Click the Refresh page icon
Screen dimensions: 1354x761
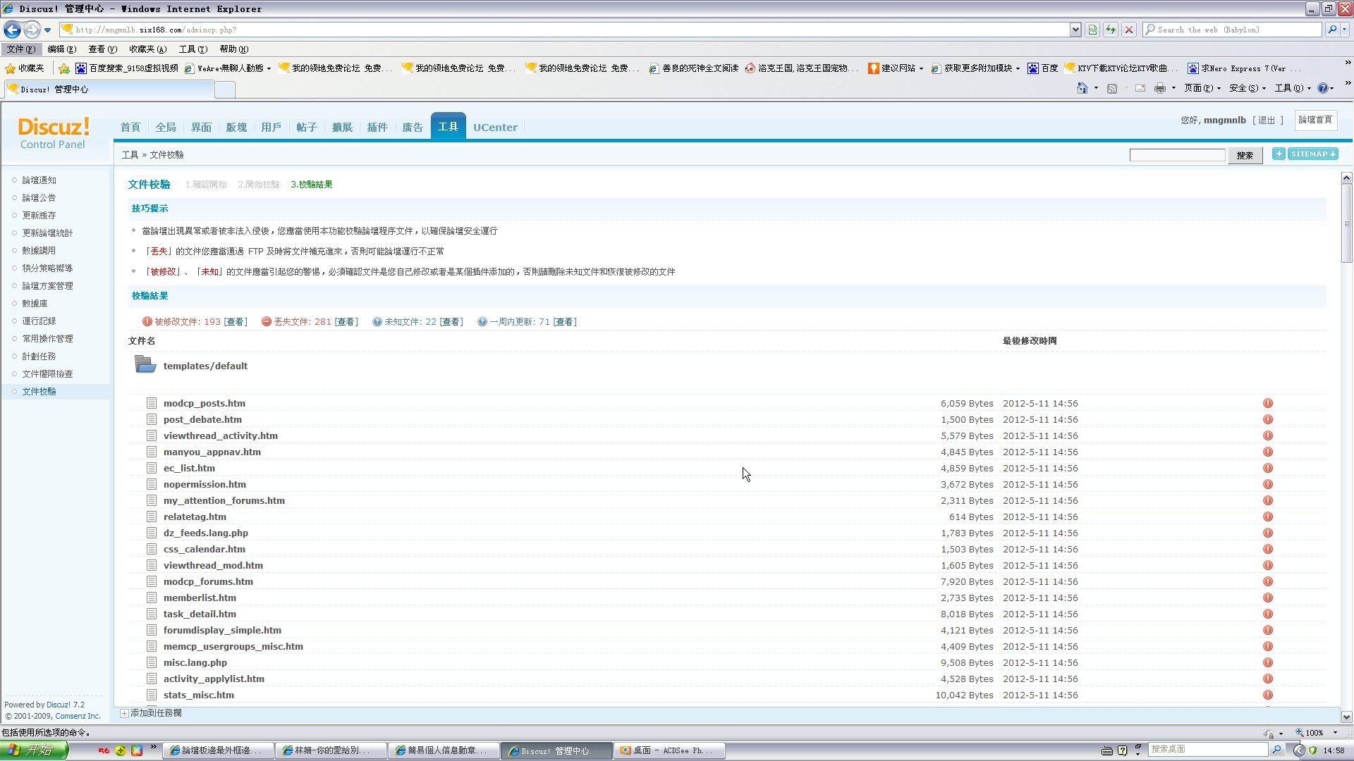click(1111, 30)
